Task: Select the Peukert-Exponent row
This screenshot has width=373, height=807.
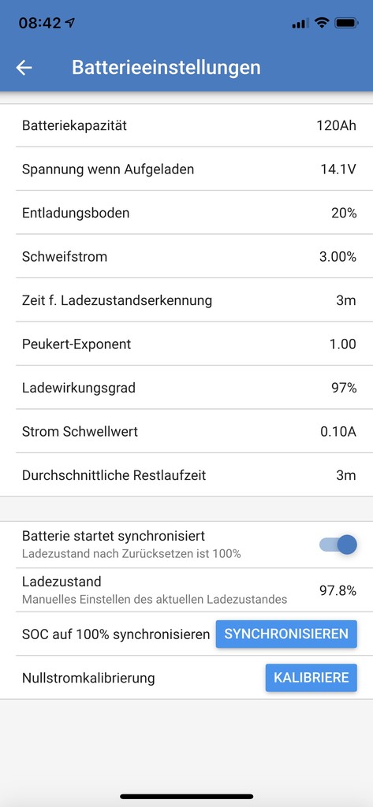Action: (x=186, y=344)
